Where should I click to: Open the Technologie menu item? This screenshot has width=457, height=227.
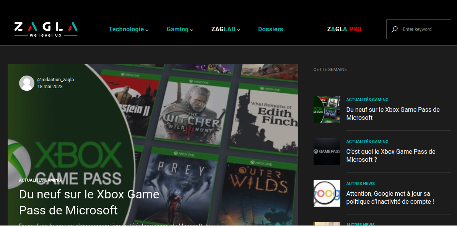pyautogui.click(x=126, y=29)
